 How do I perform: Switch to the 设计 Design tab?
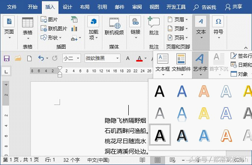pyautogui.click(x=67, y=7)
